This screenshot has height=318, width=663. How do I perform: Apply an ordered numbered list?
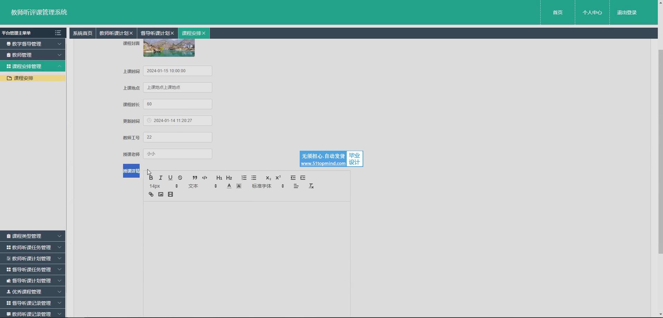click(244, 178)
